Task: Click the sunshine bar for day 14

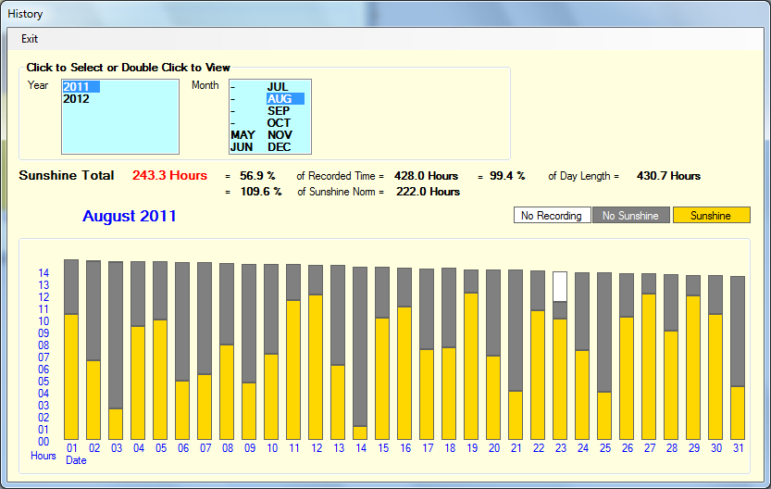Action: click(360, 433)
